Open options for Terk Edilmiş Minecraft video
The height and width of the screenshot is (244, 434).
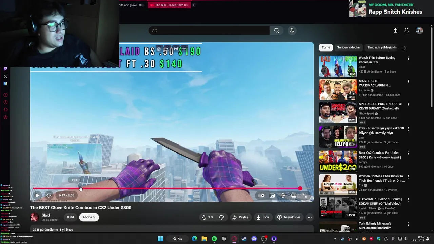point(408,224)
